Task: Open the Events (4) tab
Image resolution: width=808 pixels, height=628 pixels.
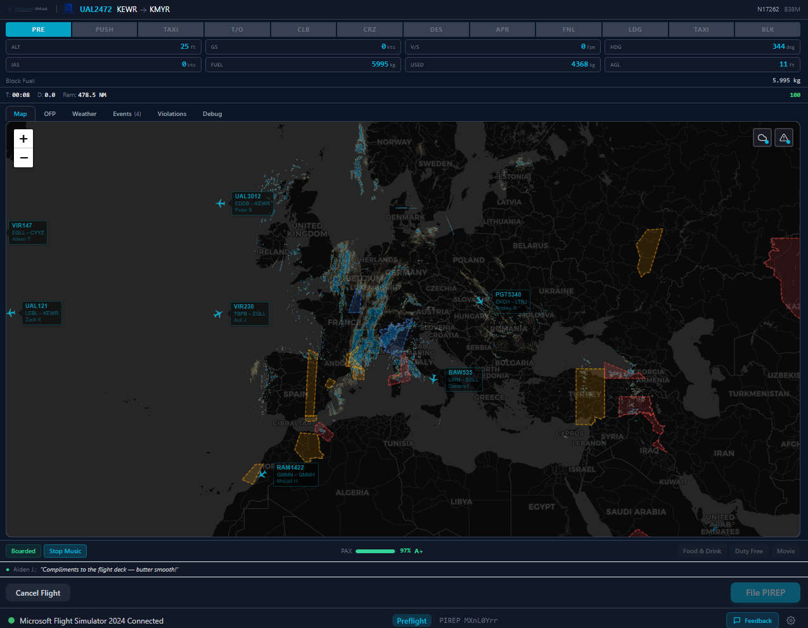Action: click(x=127, y=114)
